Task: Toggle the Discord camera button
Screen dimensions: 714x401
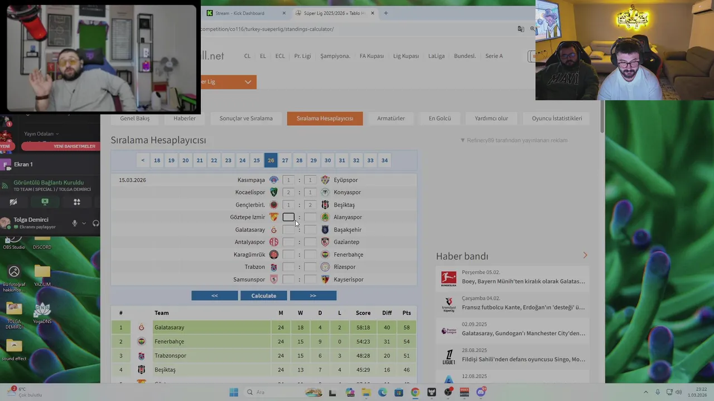Action: coord(13,202)
